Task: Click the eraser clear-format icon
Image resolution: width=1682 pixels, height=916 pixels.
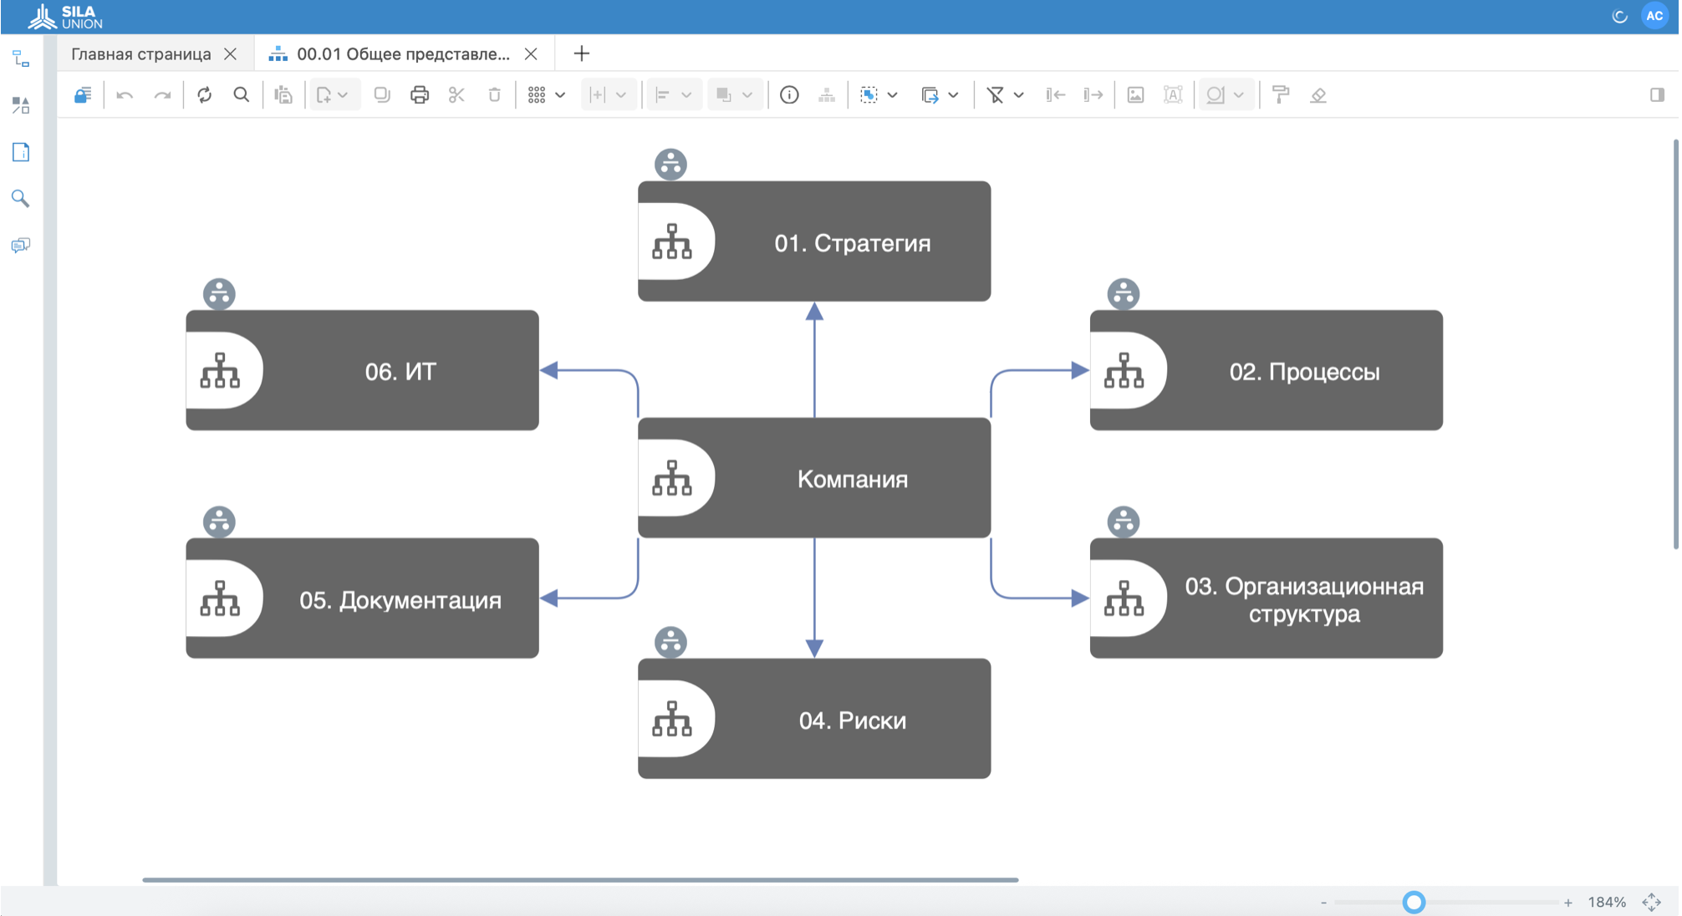Action: [1318, 95]
